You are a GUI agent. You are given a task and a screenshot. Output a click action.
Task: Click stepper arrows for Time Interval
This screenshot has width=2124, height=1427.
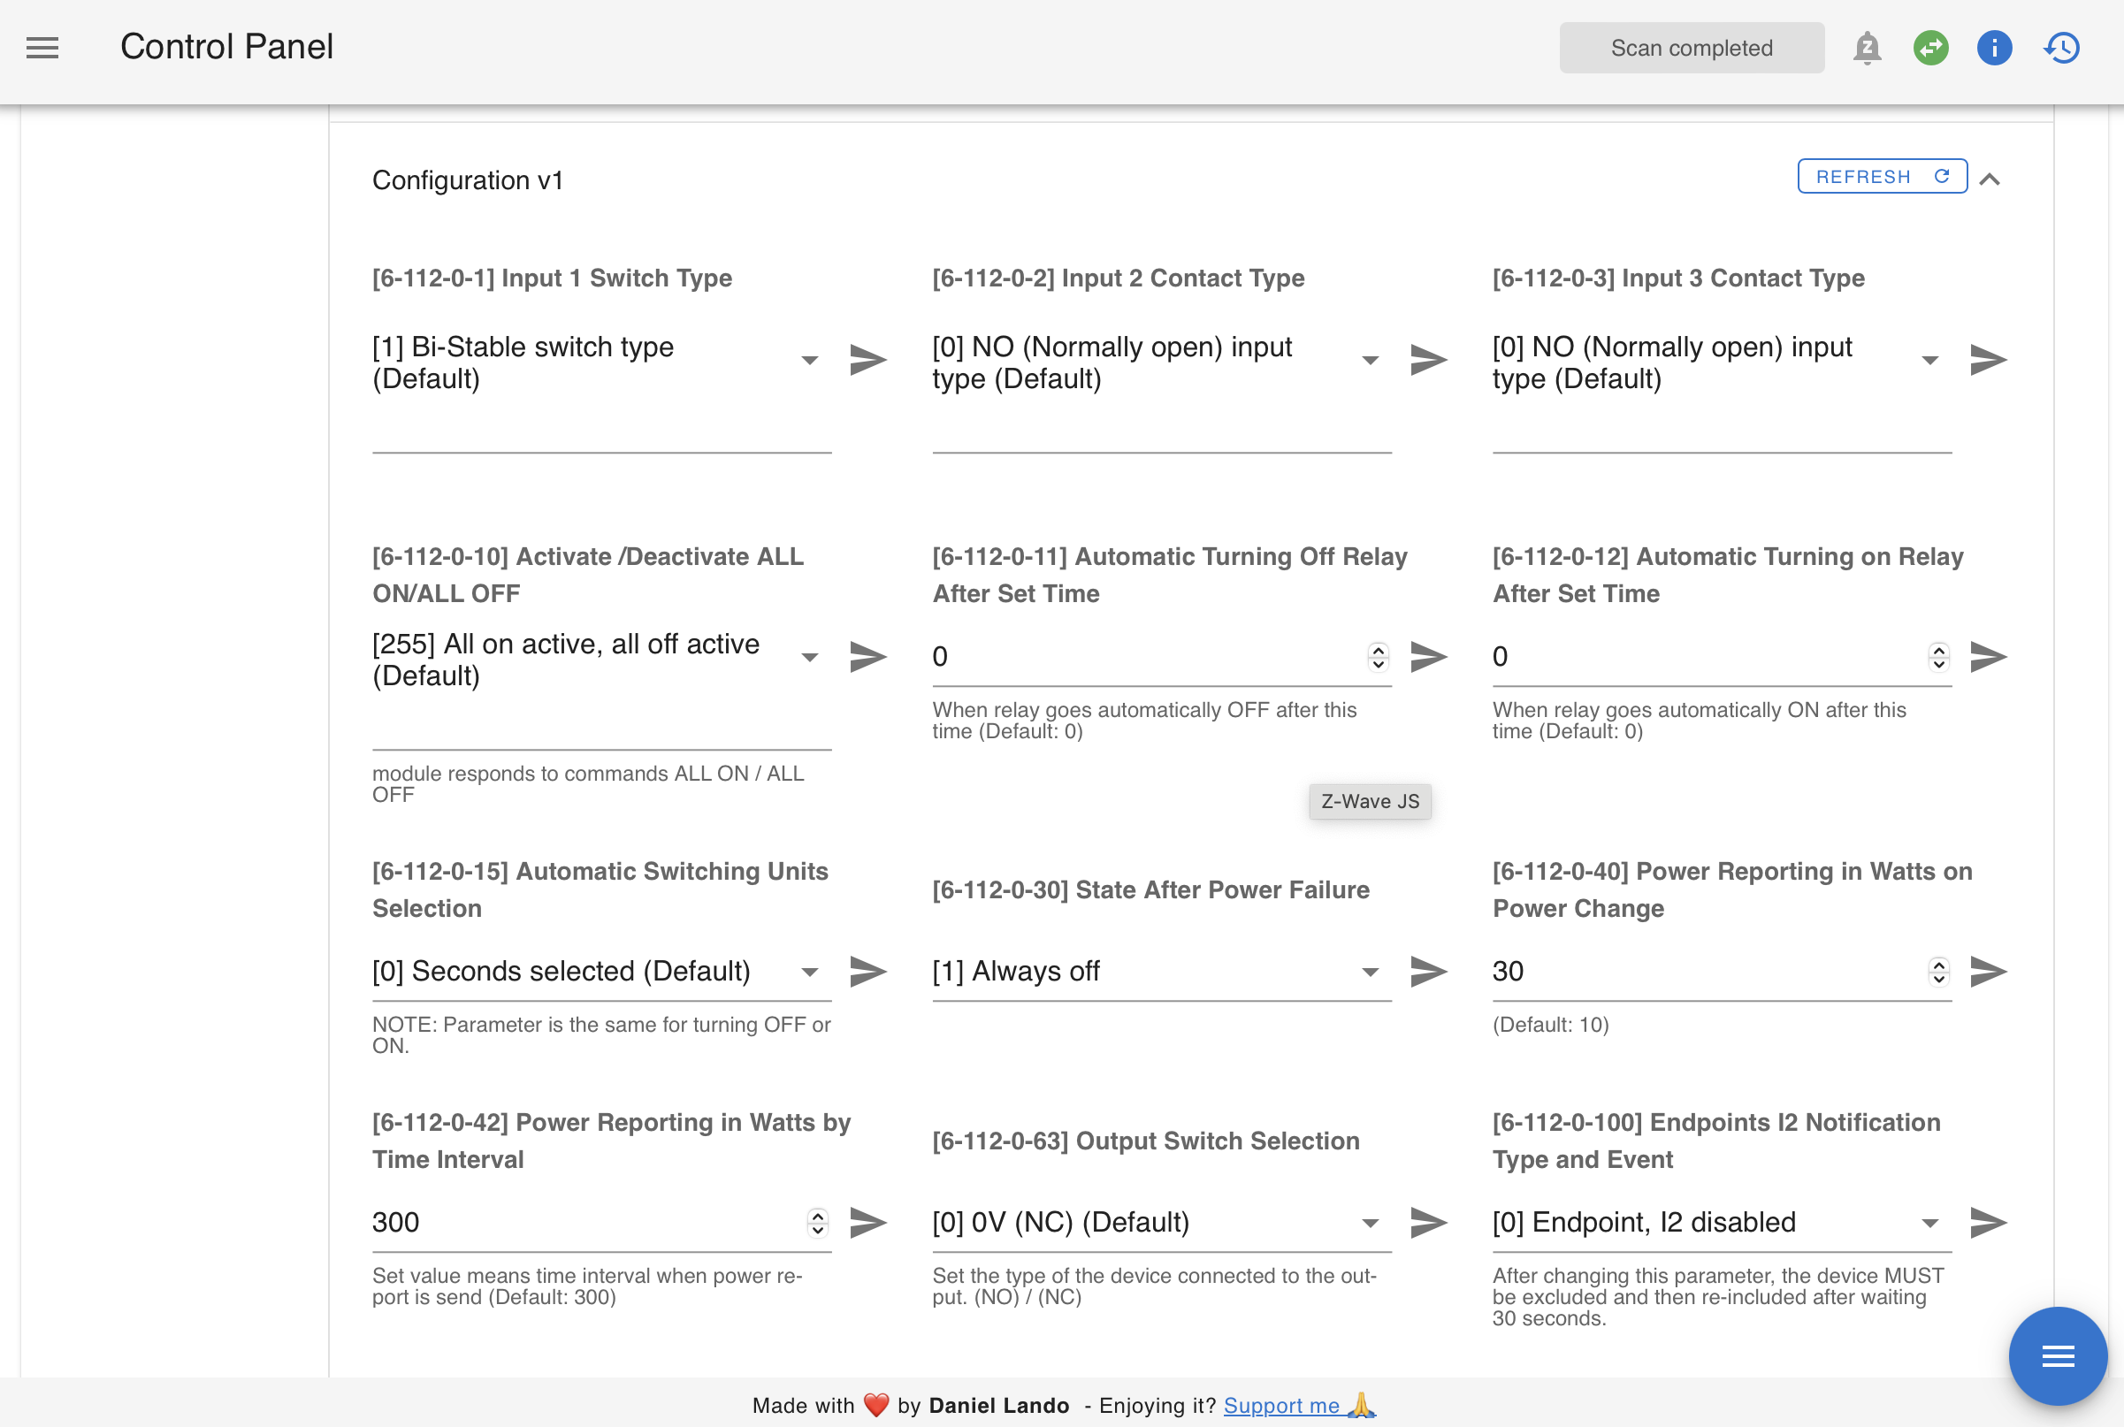coord(817,1223)
